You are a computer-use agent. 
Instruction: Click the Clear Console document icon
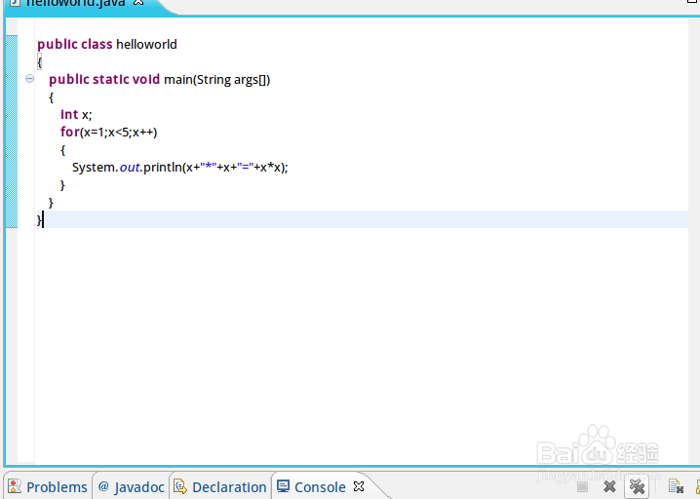point(676,486)
